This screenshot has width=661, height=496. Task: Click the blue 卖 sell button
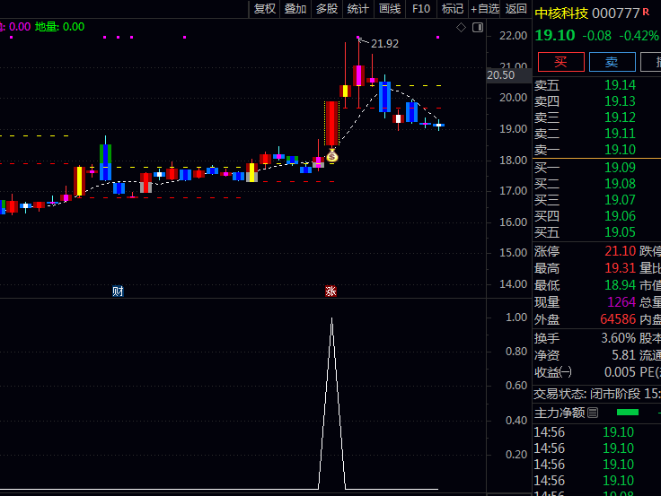click(x=613, y=62)
